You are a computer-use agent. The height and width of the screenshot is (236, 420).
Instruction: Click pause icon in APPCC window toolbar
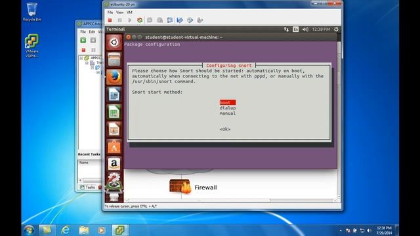(x=93, y=50)
